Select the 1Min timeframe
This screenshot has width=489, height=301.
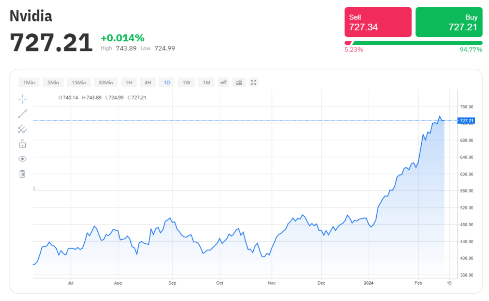click(x=29, y=82)
